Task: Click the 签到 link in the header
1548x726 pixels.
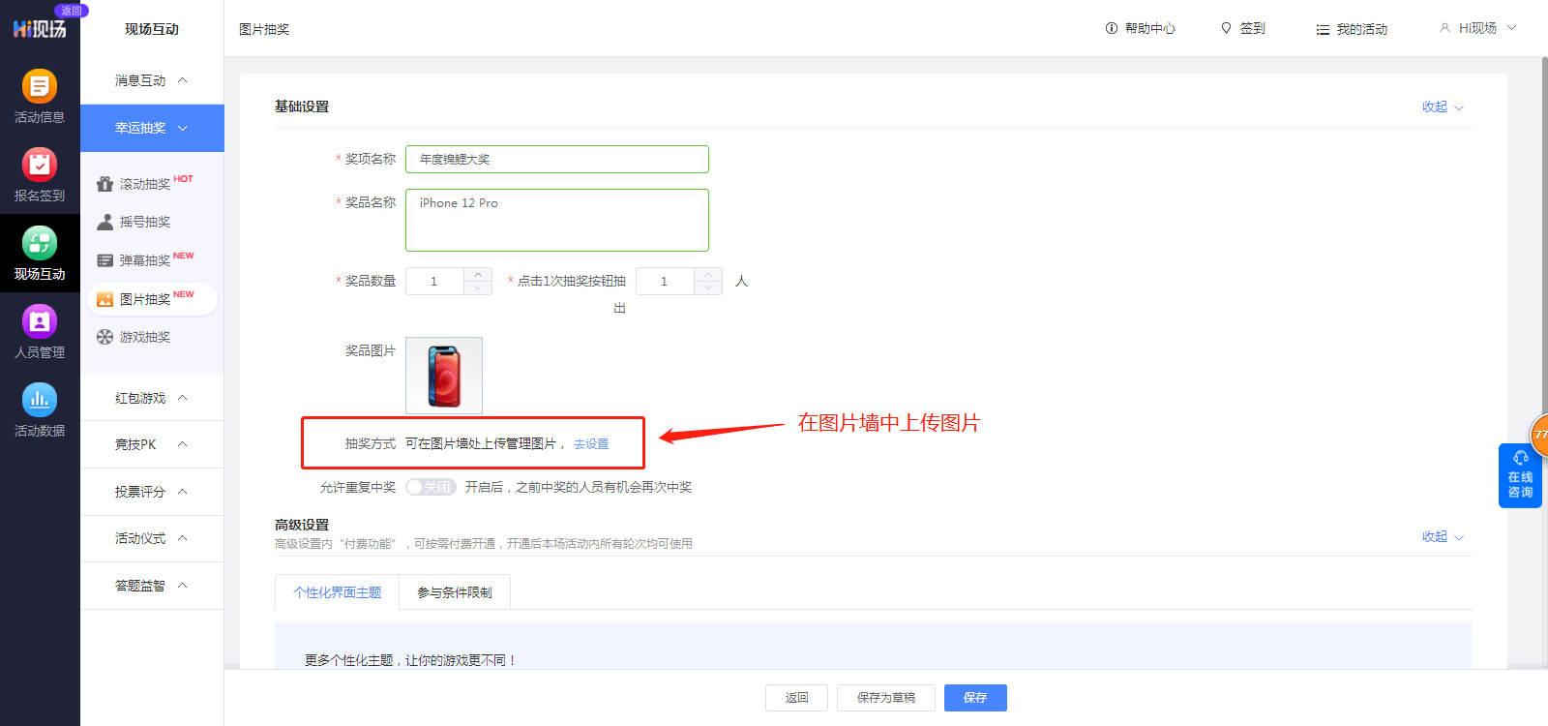Action: click(1253, 28)
